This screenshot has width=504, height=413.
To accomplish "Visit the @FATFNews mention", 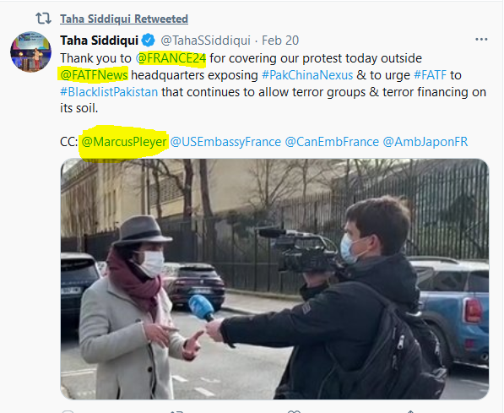I will [94, 75].
